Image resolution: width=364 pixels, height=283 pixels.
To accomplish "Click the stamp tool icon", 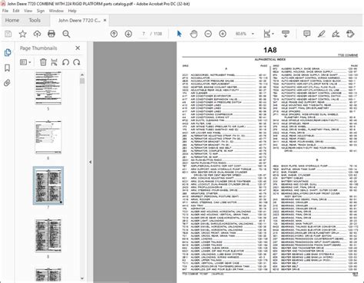I will tap(350, 34).
